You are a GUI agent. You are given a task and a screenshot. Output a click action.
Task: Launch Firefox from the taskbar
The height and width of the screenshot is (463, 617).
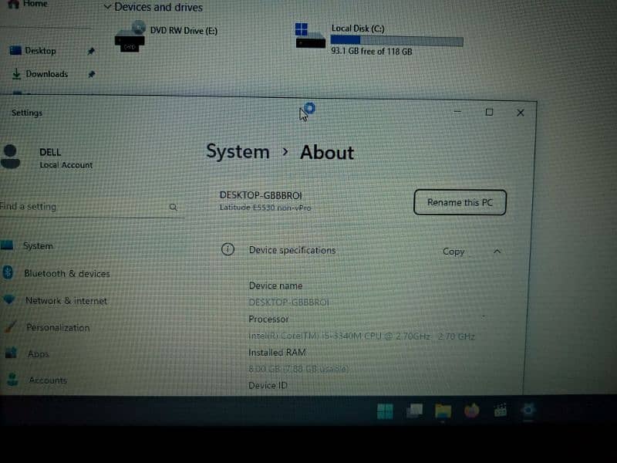point(471,411)
